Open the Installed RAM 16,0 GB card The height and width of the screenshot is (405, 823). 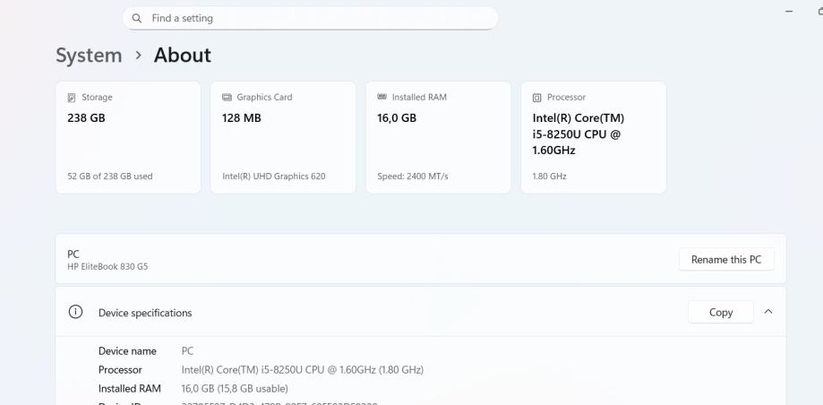[438, 137]
